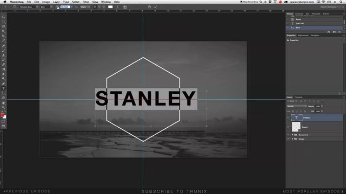Switch to the Actions panel tab

(325, 14)
